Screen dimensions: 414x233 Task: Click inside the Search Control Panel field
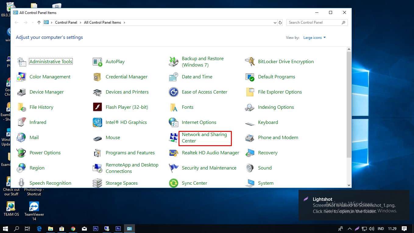[314, 22]
